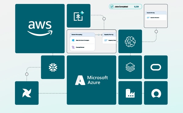Select the Demand Forecasting header
The image size is (183, 113).
pyautogui.click(x=82, y=35)
